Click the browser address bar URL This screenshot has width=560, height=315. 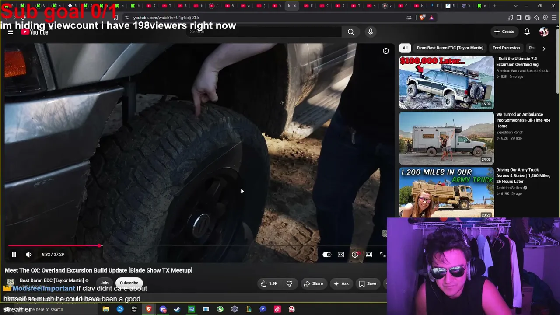[166, 17]
